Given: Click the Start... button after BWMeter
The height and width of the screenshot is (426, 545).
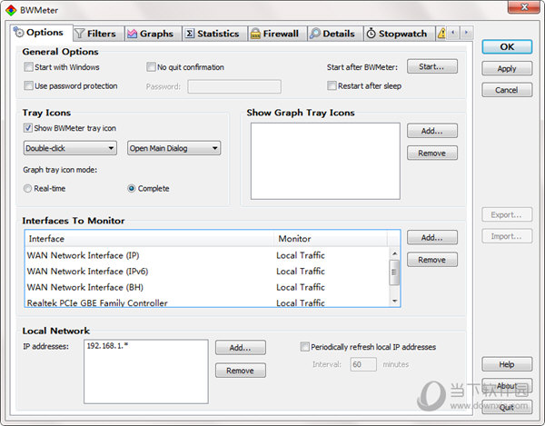Looking at the screenshot, I should pyautogui.click(x=431, y=66).
